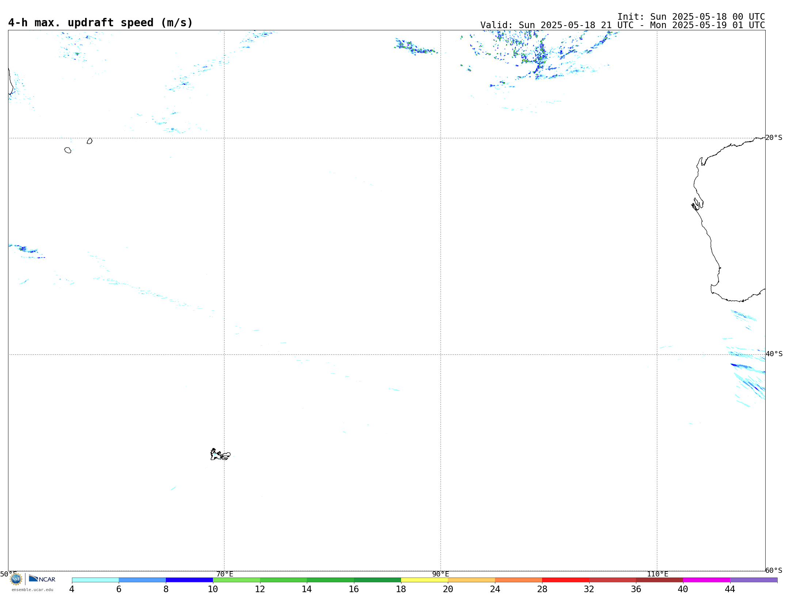The width and height of the screenshot is (789, 594).
Task: Click the light cyan 4–6 color swatch
Action: point(95,580)
